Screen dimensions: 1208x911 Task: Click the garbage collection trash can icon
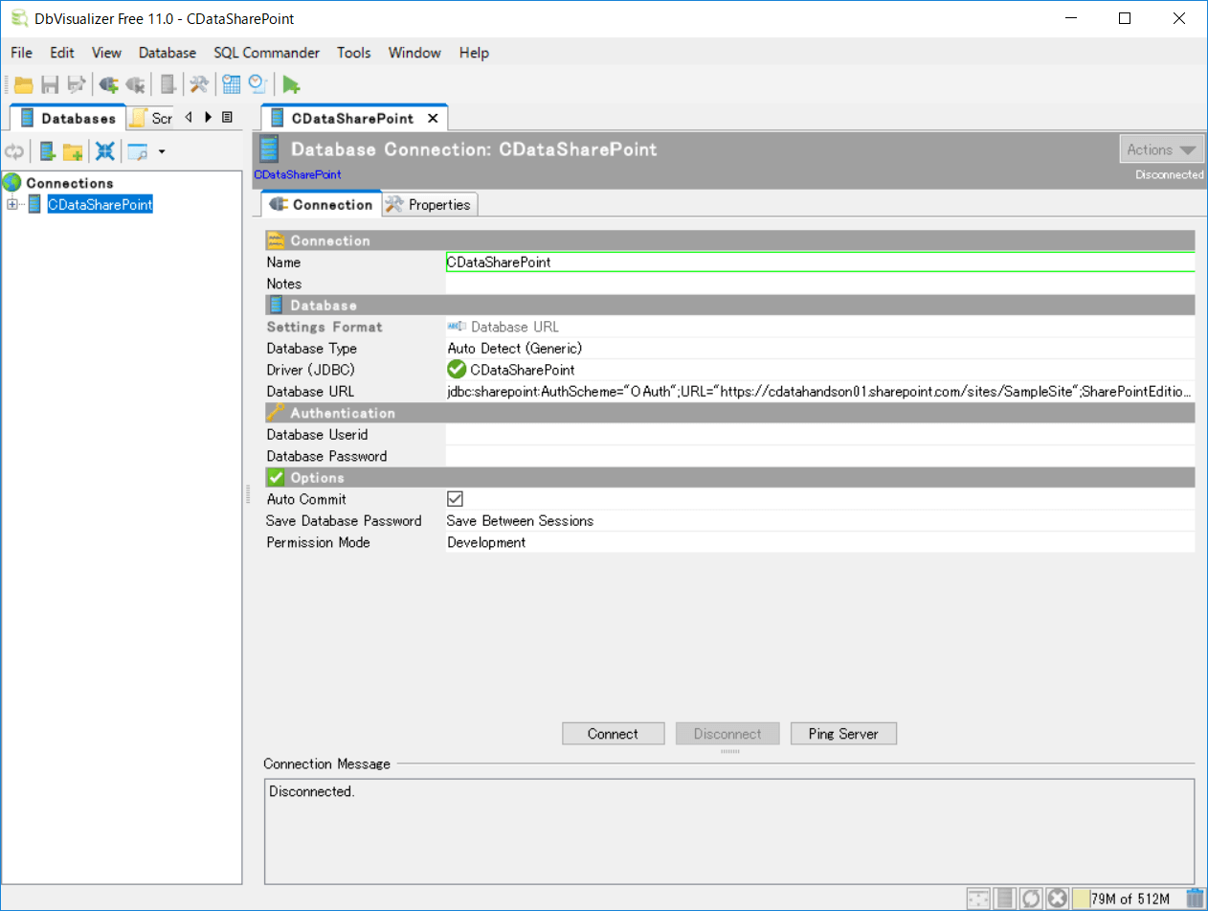point(1195,899)
